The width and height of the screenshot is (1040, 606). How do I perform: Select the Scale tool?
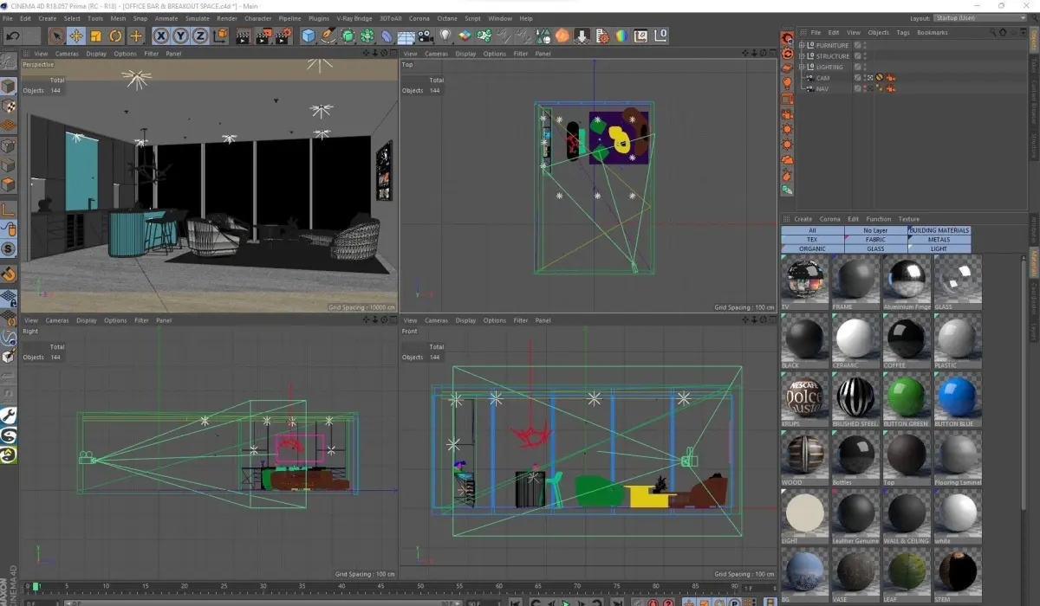pyautogui.click(x=96, y=35)
